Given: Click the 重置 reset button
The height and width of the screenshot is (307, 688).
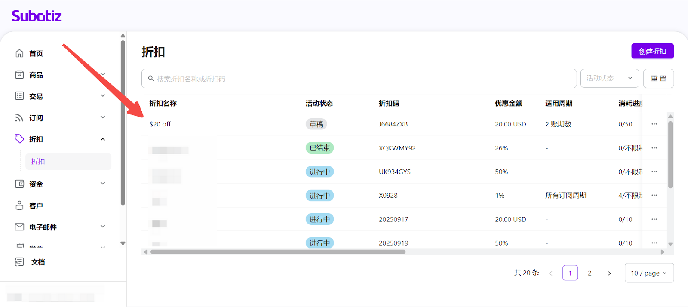Looking at the screenshot, I should [658, 79].
